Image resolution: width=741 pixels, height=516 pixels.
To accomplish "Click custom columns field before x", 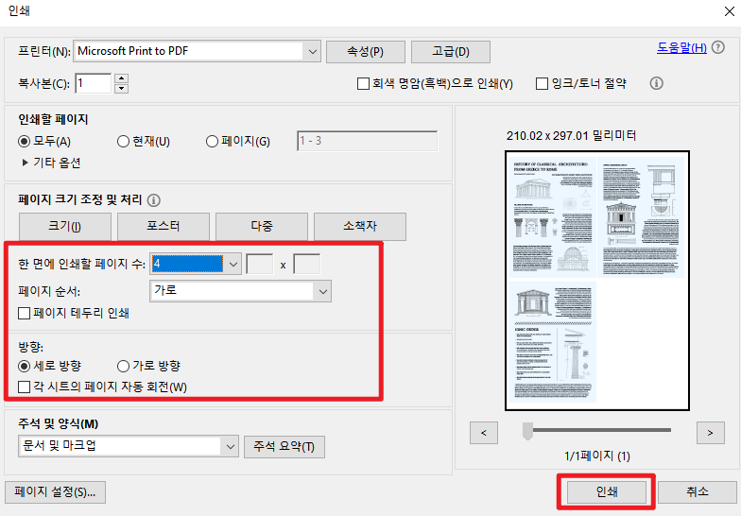I will click(x=259, y=265).
